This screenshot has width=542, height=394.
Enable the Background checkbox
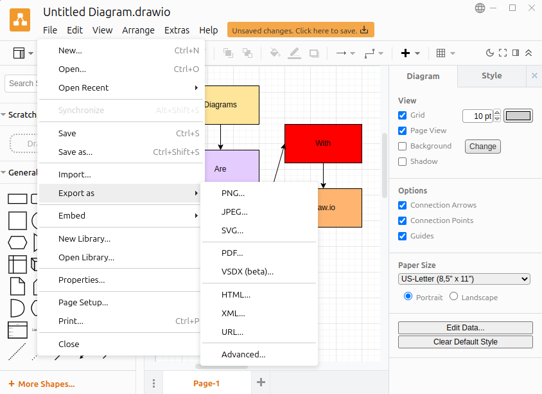[x=402, y=147]
